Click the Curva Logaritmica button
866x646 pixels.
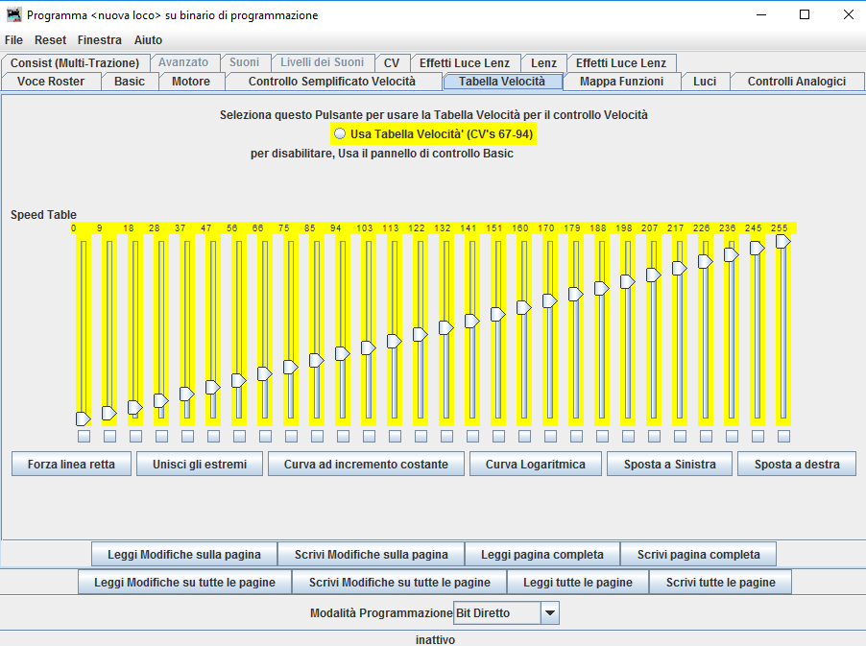tap(535, 465)
